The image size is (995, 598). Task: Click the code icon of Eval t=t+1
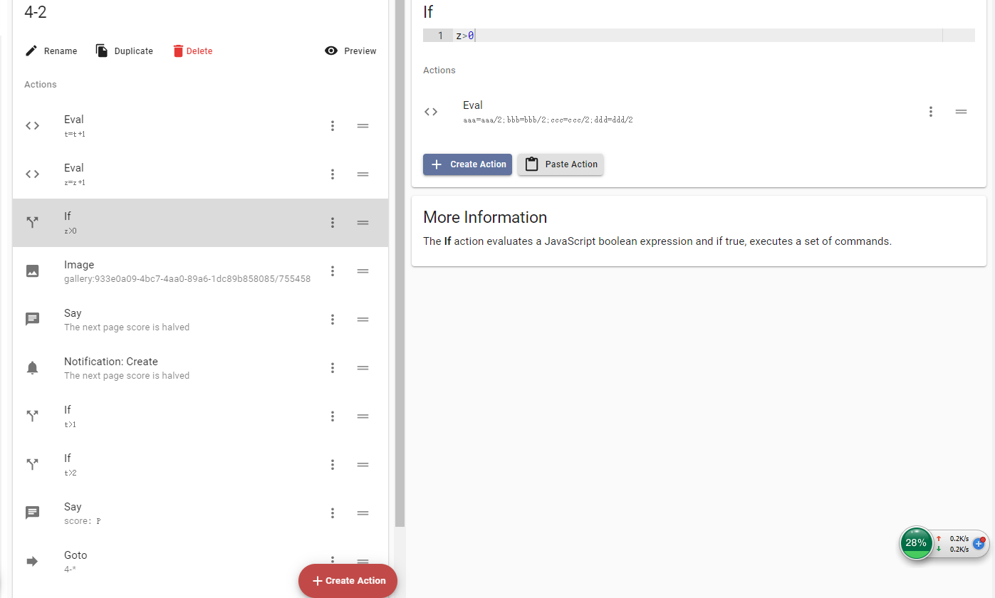click(32, 126)
